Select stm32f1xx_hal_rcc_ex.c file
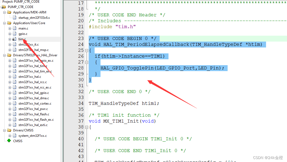Screen dimensions: 287x162 (35, 87)
